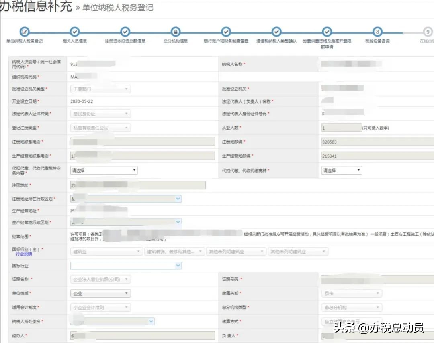Click the lock icon on 总分机构信息 step
The height and width of the screenshot is (343, 434).
[176, 32]
